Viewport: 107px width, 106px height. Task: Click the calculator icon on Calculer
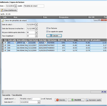51,36
